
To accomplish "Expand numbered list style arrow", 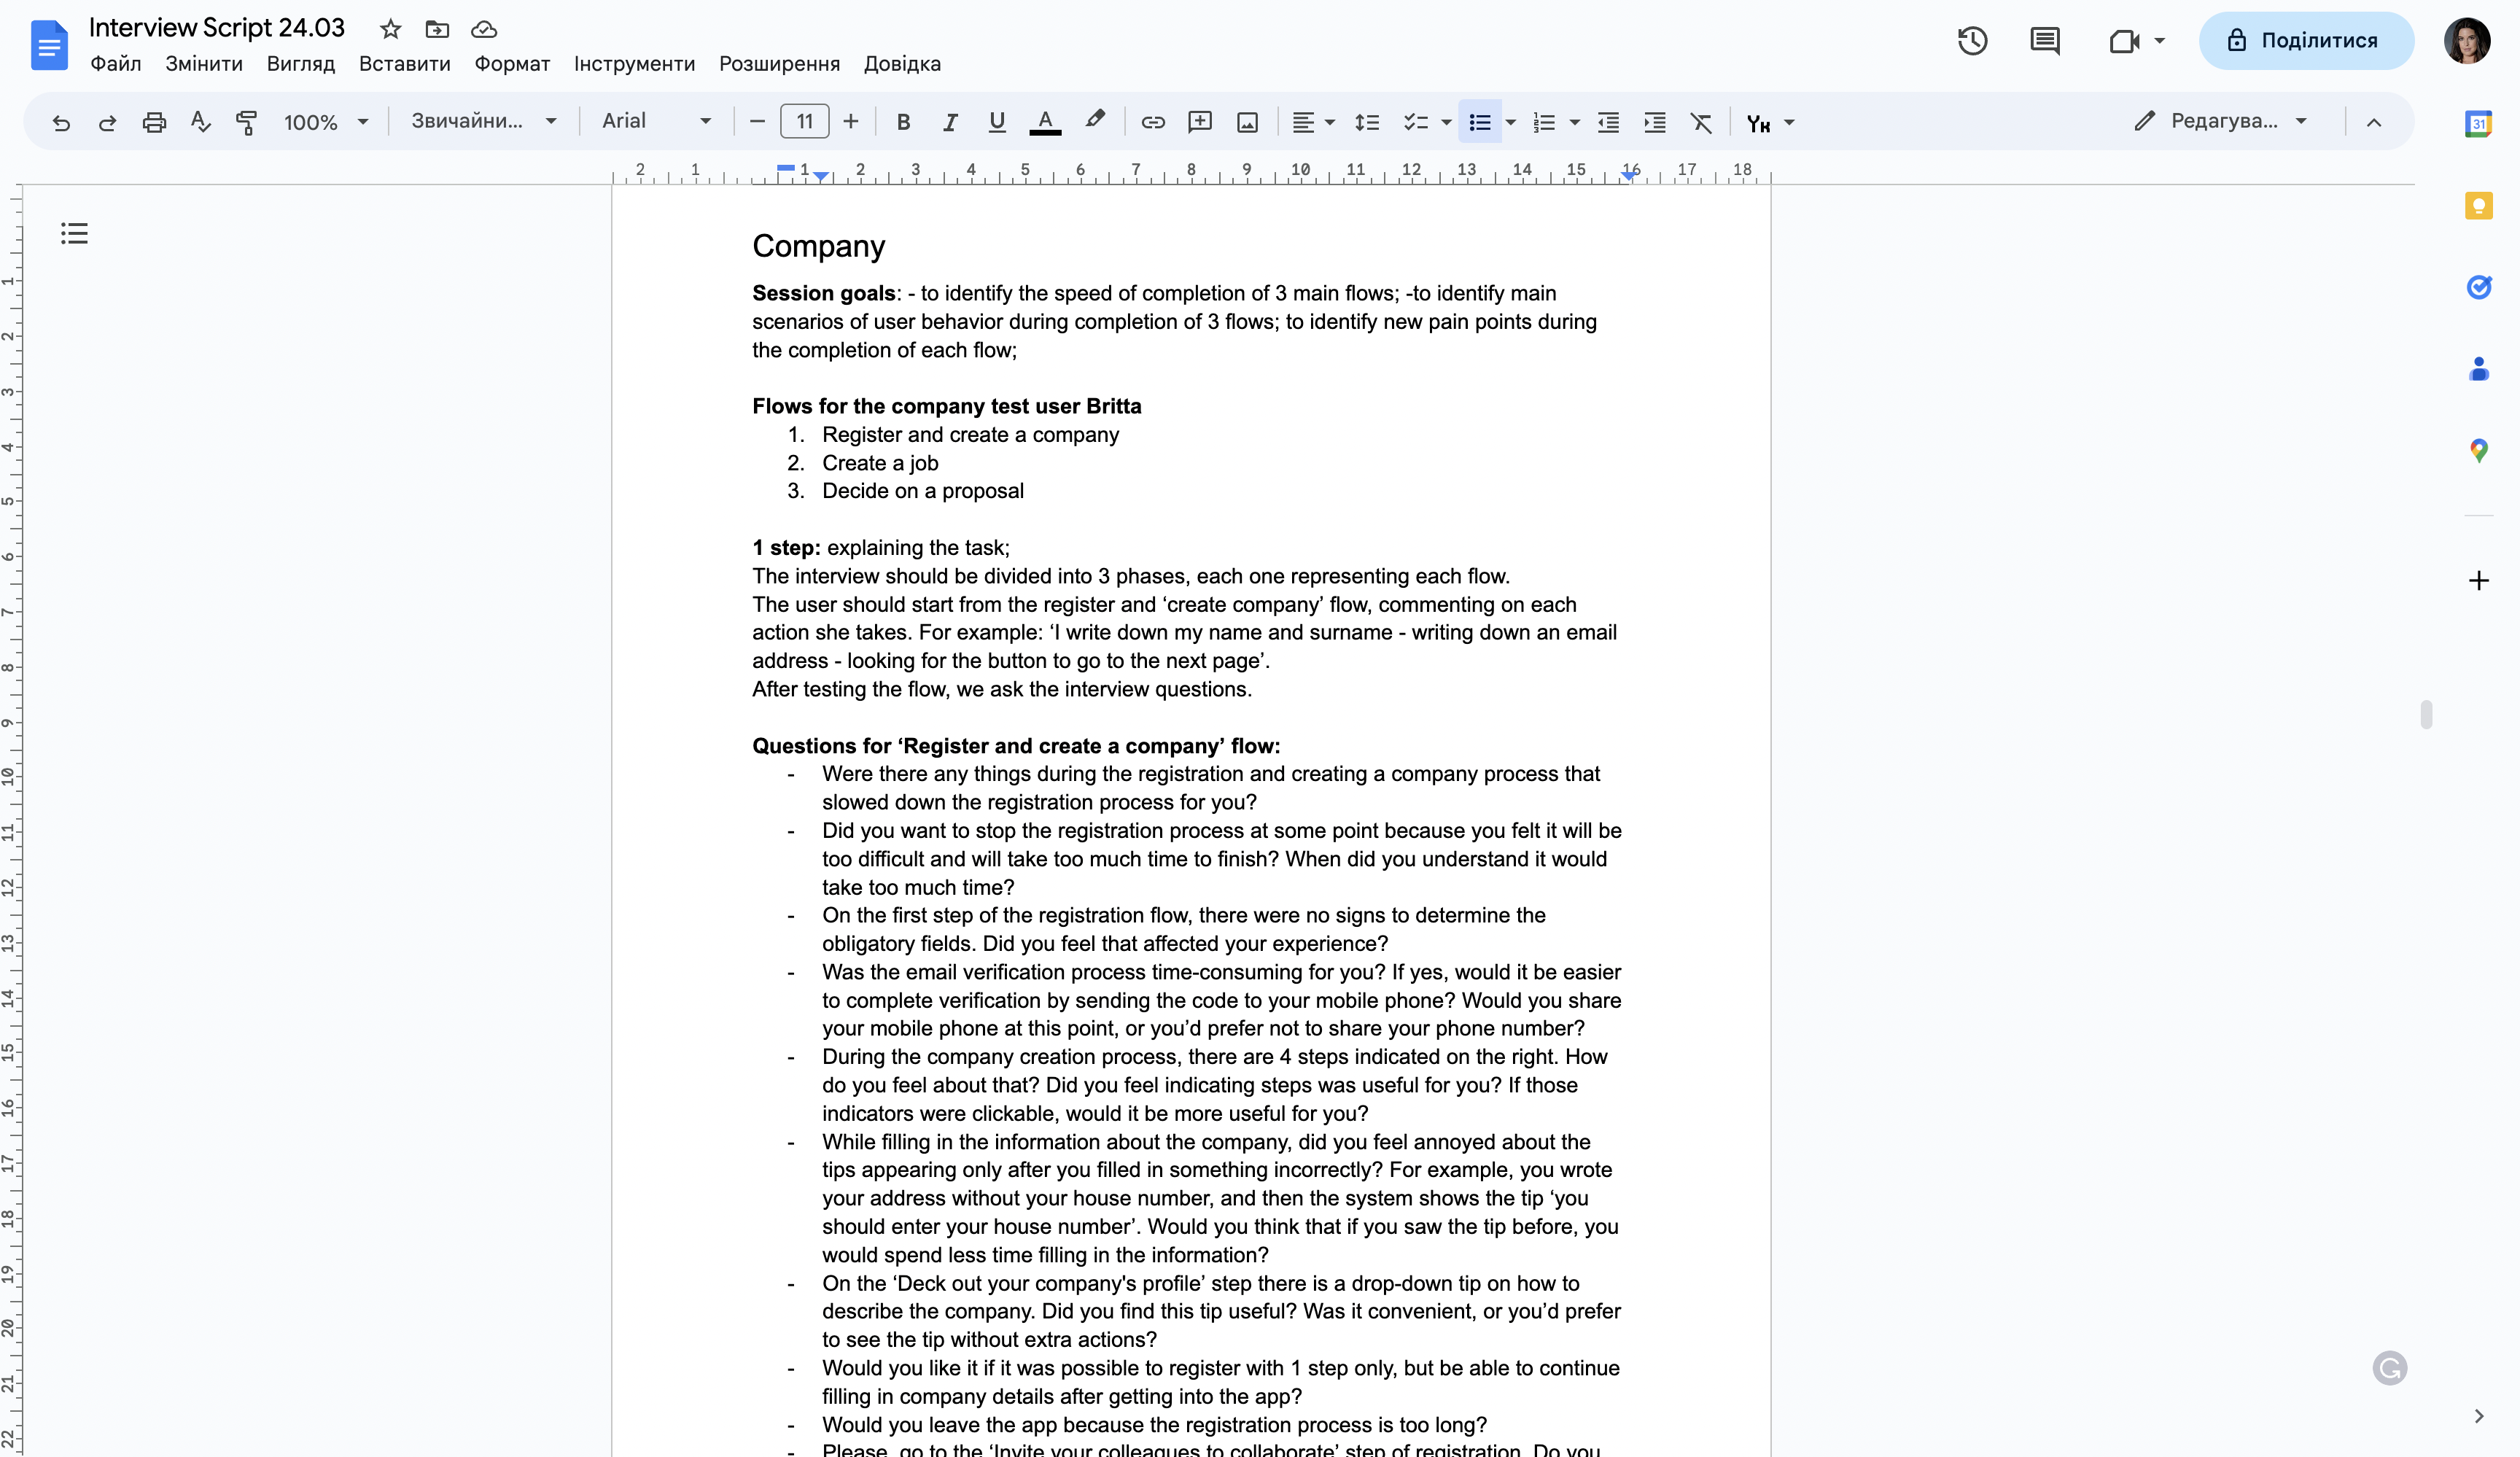I will click(x=1575, y=122).
